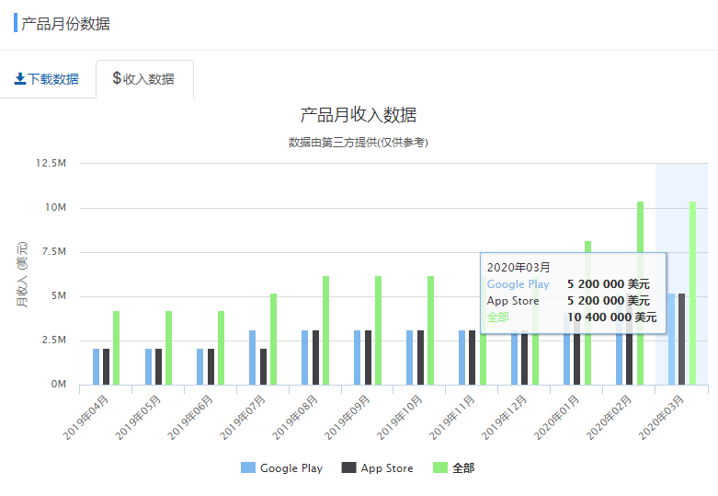
Task: Switch to the 下载数据 tab
Action: point(47,79)
